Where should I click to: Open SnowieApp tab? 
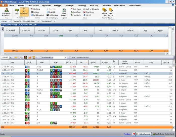tap(82, 6)
